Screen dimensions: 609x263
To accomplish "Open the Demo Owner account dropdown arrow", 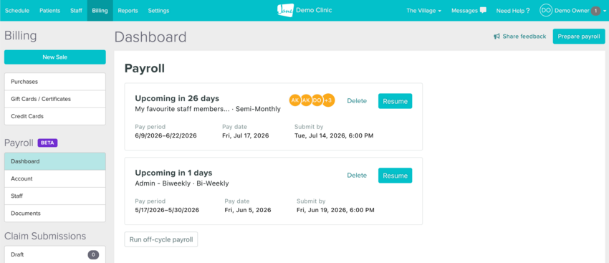I will [x=604, y=11].
